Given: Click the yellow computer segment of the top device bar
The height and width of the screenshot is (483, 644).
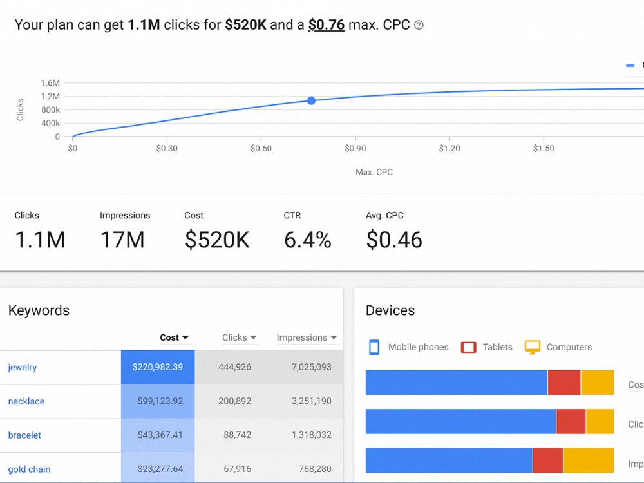Looking at the screenshot, I should [x=598, y=383].
